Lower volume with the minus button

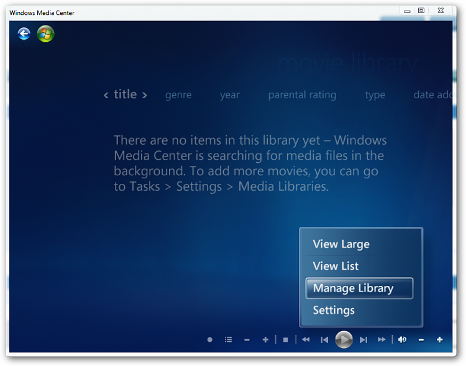pyautogui.click(x=421, y=340)
